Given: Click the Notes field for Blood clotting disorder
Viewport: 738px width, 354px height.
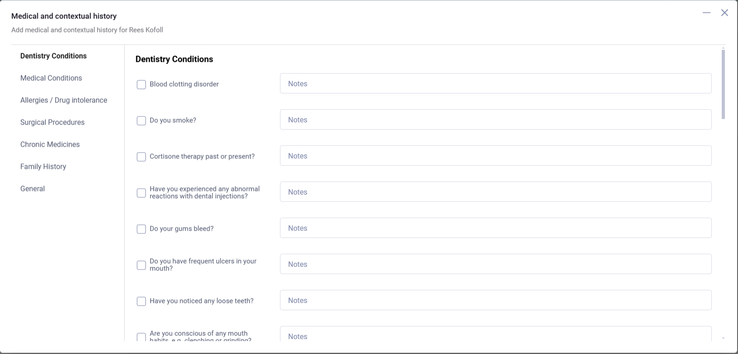Looking at the screenshot, I should (x=495, y=84).
